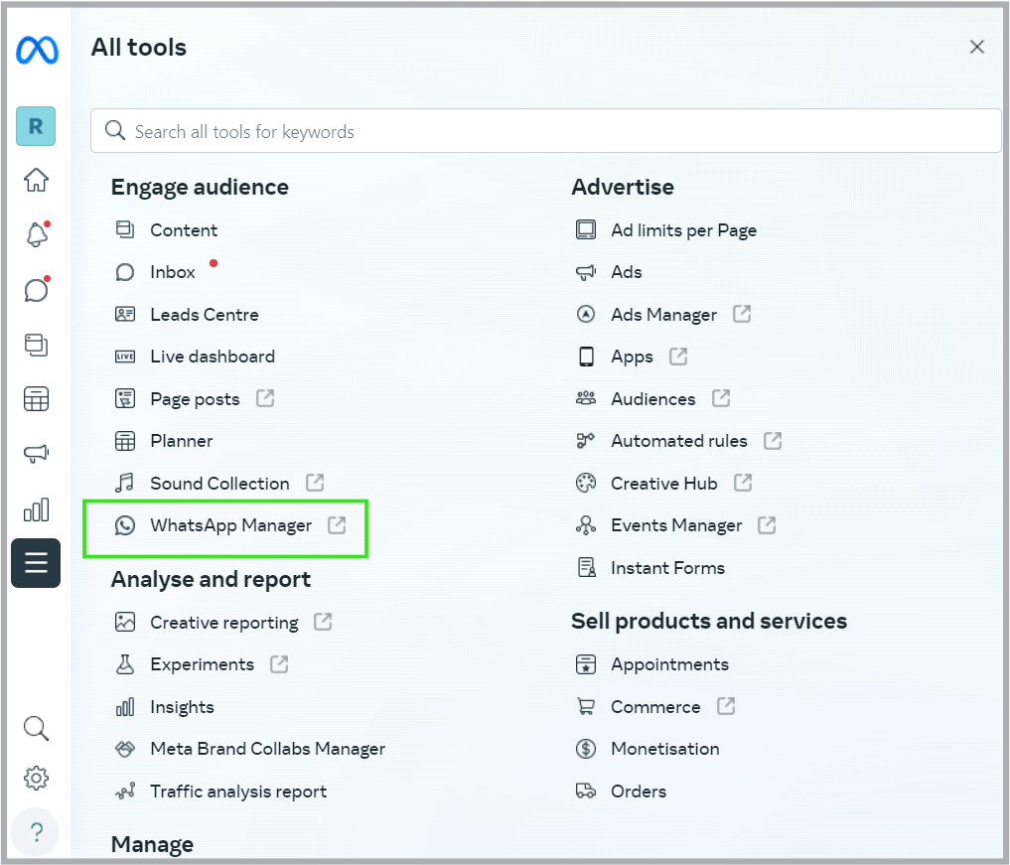
Task: Click external link icon beside Audiences
Action: 721,398
